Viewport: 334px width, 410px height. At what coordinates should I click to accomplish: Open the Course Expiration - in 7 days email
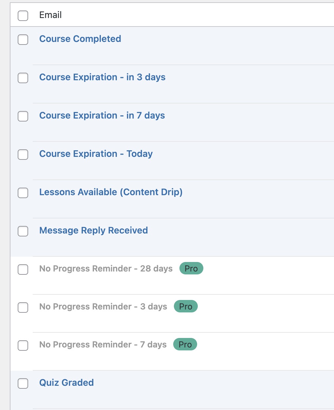click(x=102, y=116)
